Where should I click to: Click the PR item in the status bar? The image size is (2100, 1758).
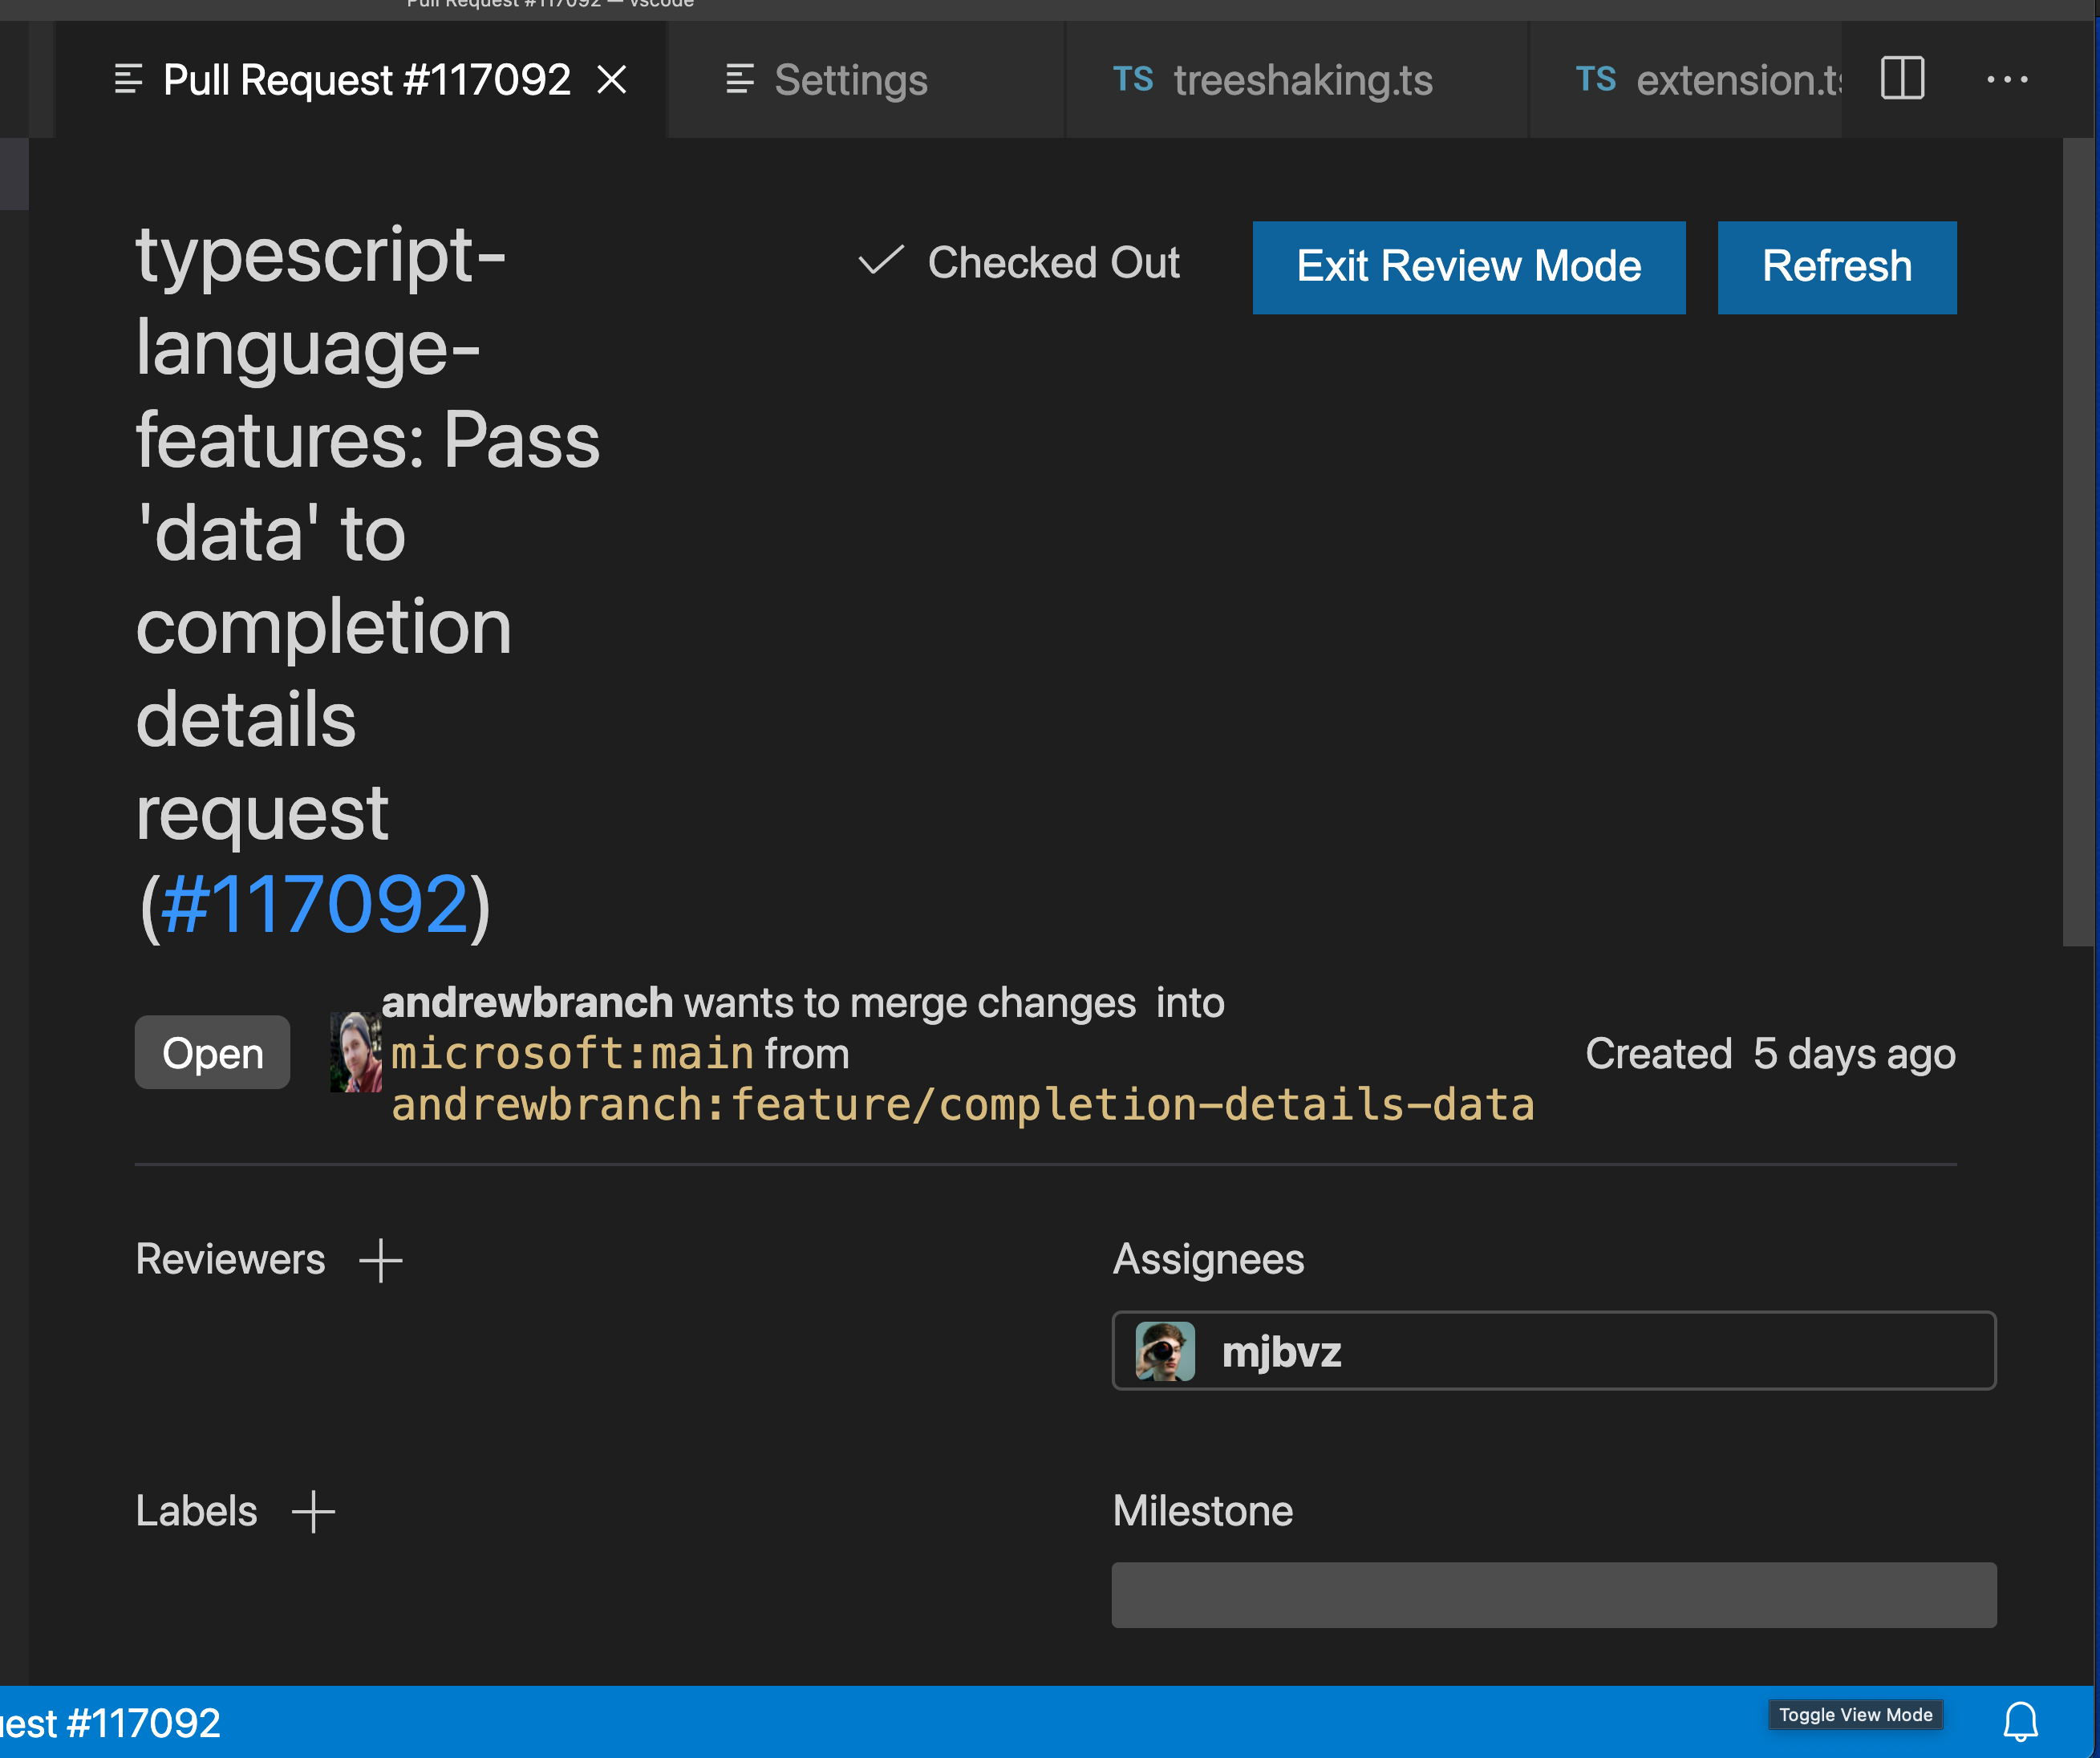110,1721
